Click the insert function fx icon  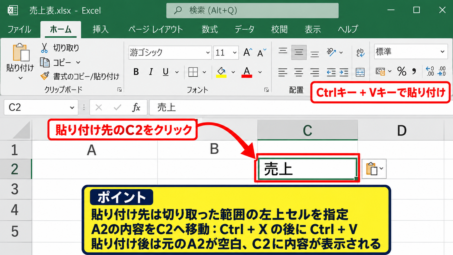point(136,108)
